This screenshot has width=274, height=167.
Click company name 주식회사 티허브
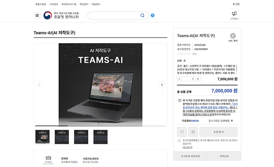(69, 162)
